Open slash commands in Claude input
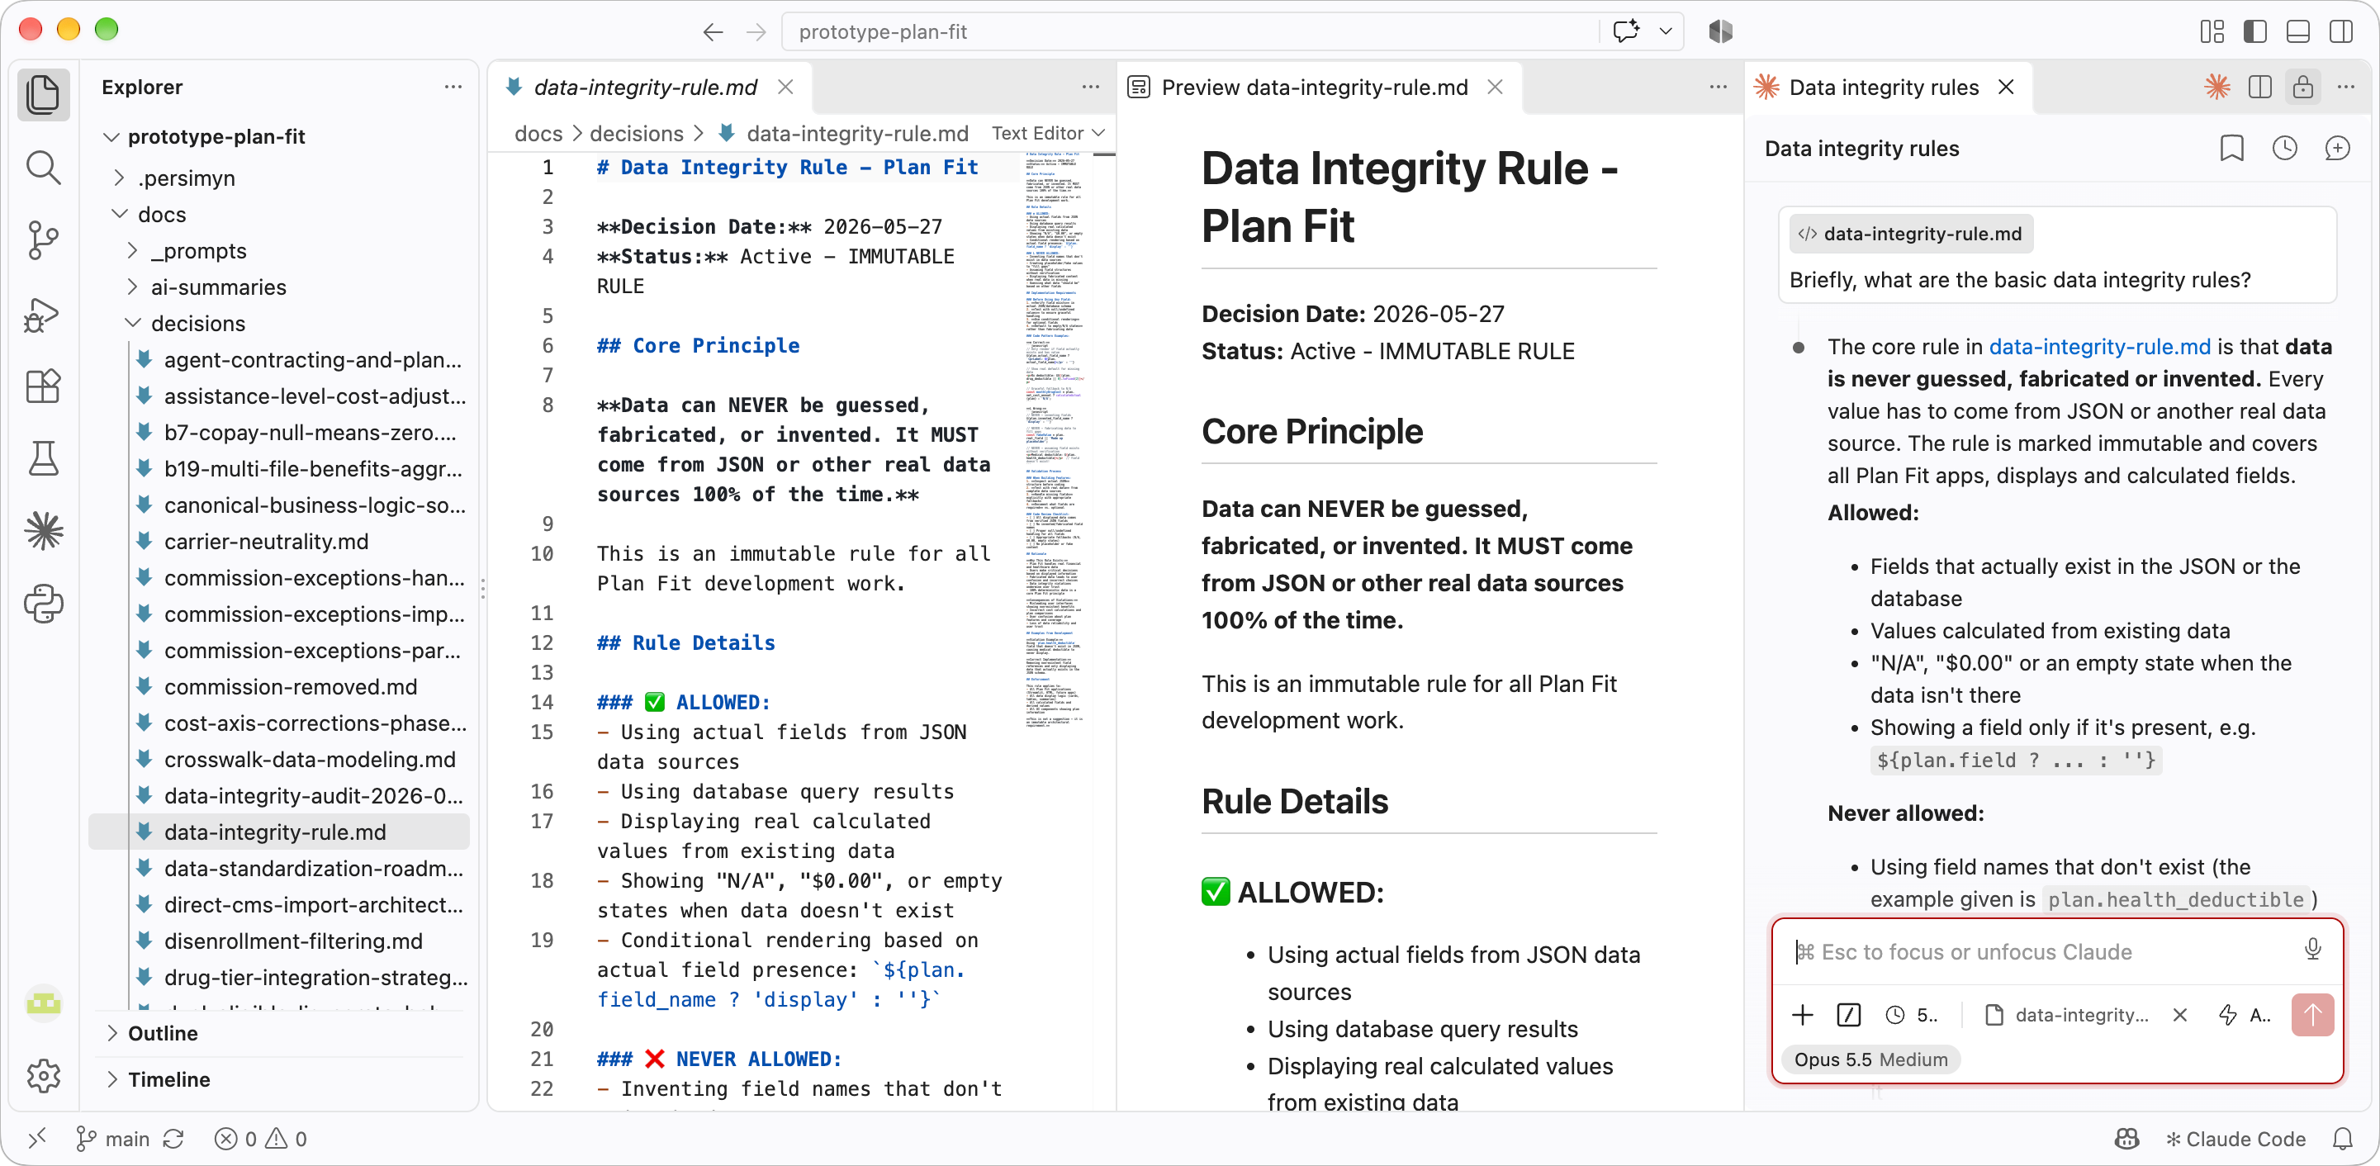The width and height of the screenshot is (2380, 1166). [x=1849, y=1015]
